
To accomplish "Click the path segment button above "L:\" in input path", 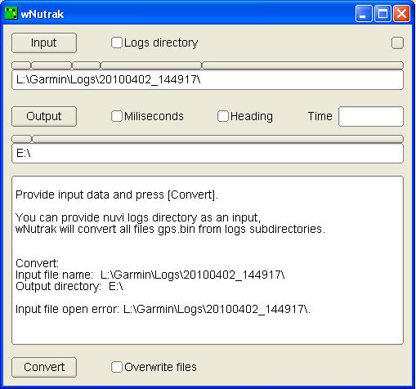I will pyautogui.click(x=21, y=65).
